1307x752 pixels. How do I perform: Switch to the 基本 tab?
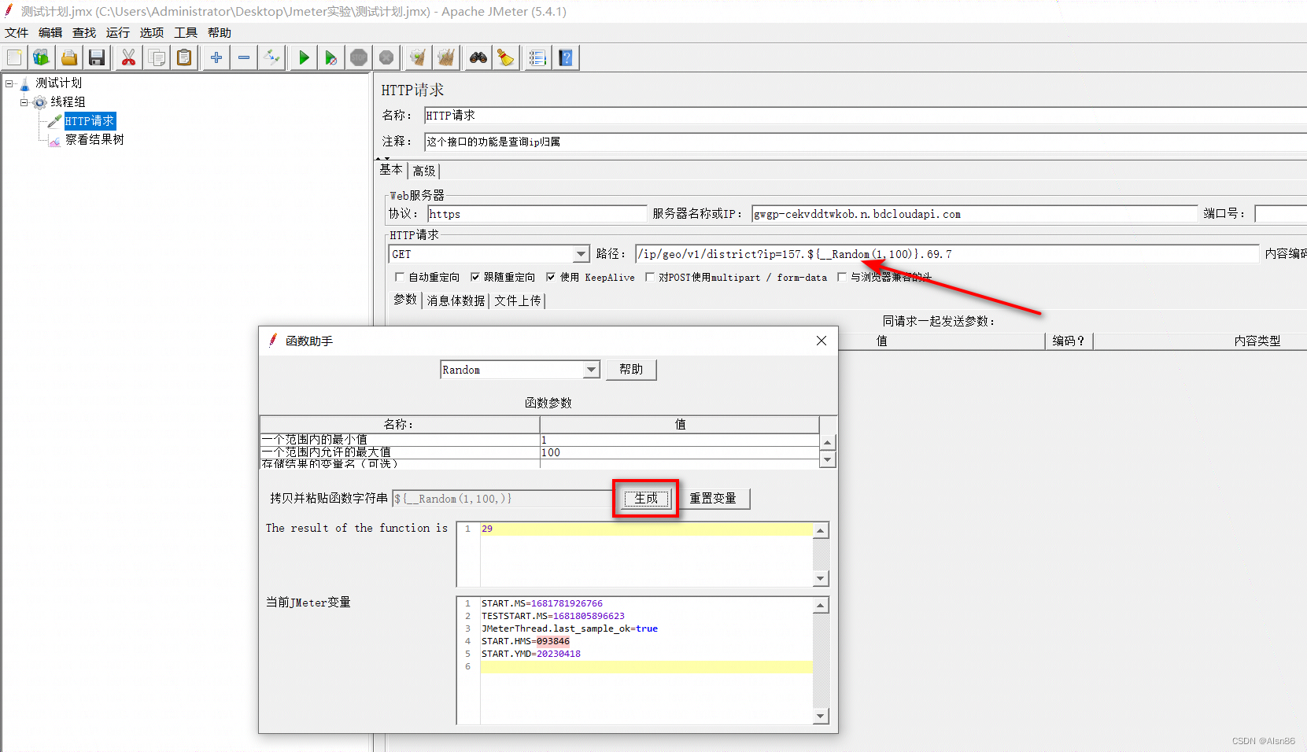pyautogui.click(x=391, y=170)
